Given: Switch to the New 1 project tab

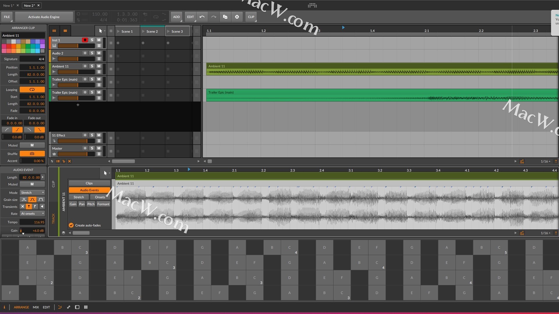Looking at the screenshot, I should coord(8,6).
